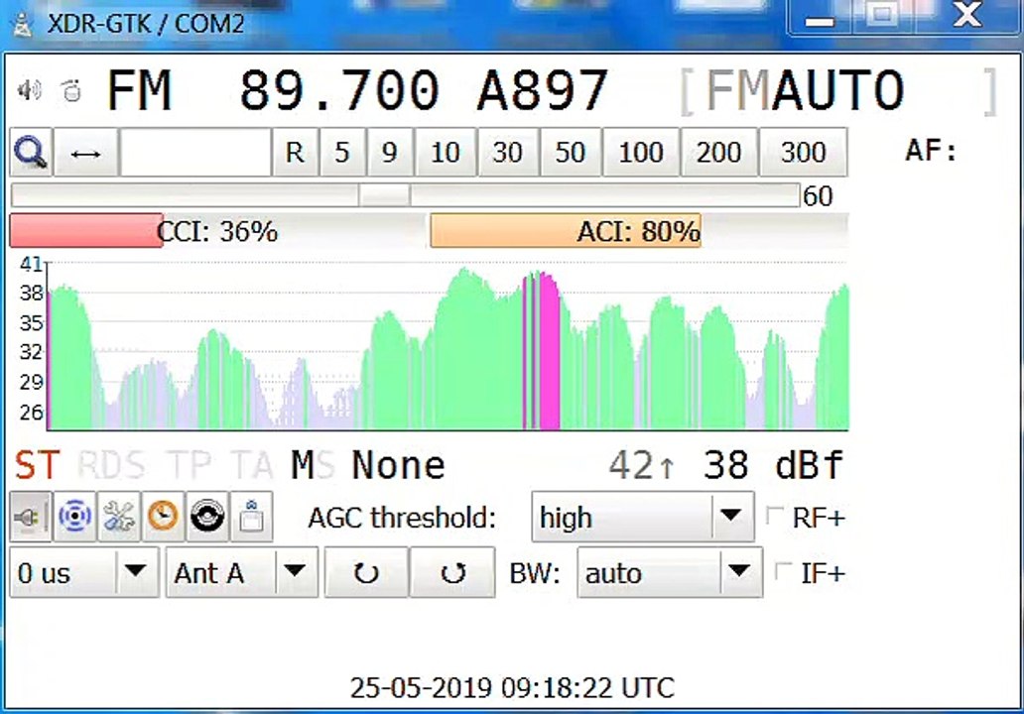Click the volume slider handle

tap(385, 195)
